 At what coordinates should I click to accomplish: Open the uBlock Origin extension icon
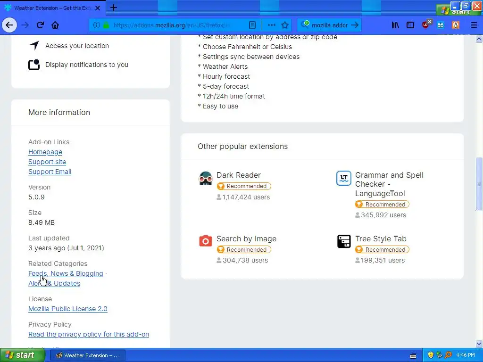pyautogui.click(x=426, y=25)
